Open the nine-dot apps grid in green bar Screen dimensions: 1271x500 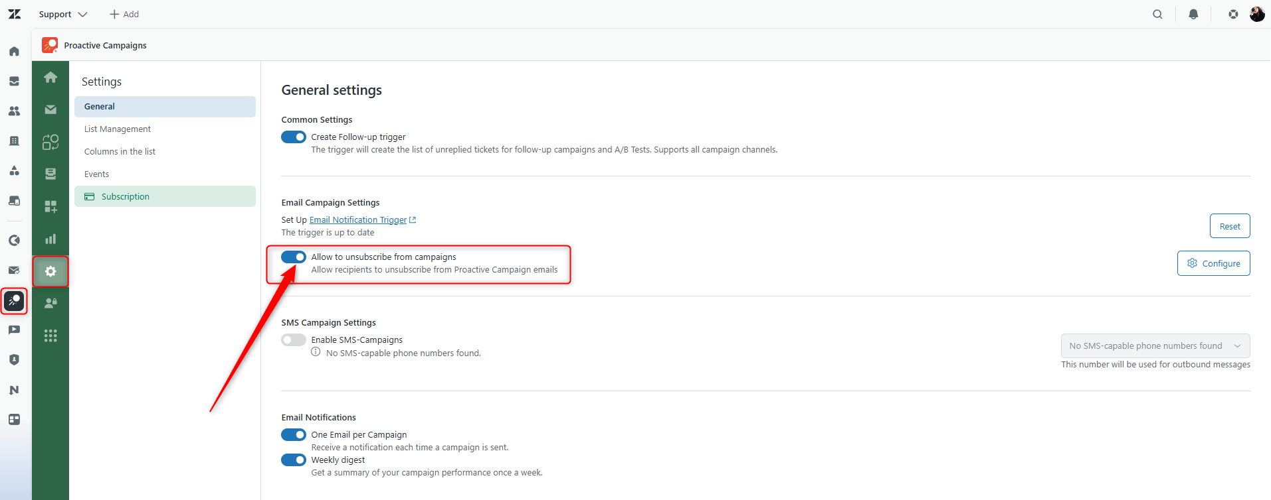tap(50, 336)
